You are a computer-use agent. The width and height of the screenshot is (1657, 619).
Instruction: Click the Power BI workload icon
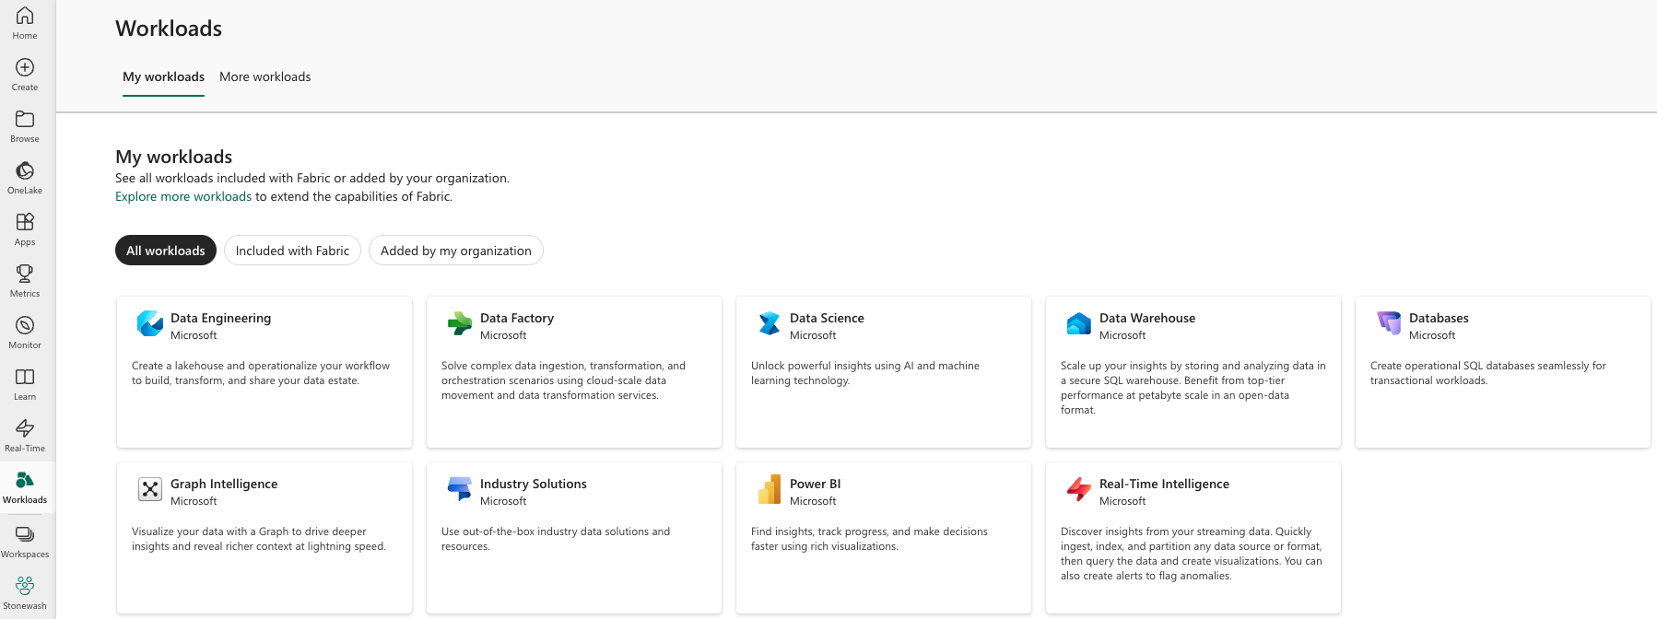coord(770,489)
